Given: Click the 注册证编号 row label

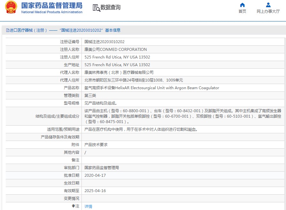Looking at the screenshot, I should pos(69,42).
